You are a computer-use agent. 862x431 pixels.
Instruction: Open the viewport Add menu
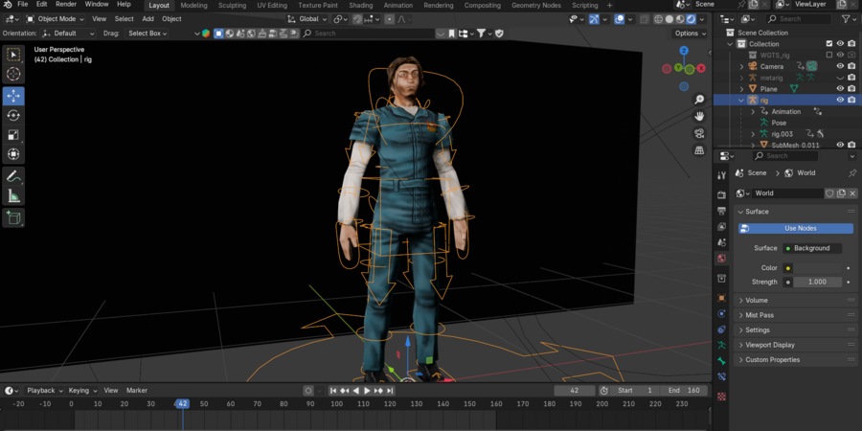point(147,19)
